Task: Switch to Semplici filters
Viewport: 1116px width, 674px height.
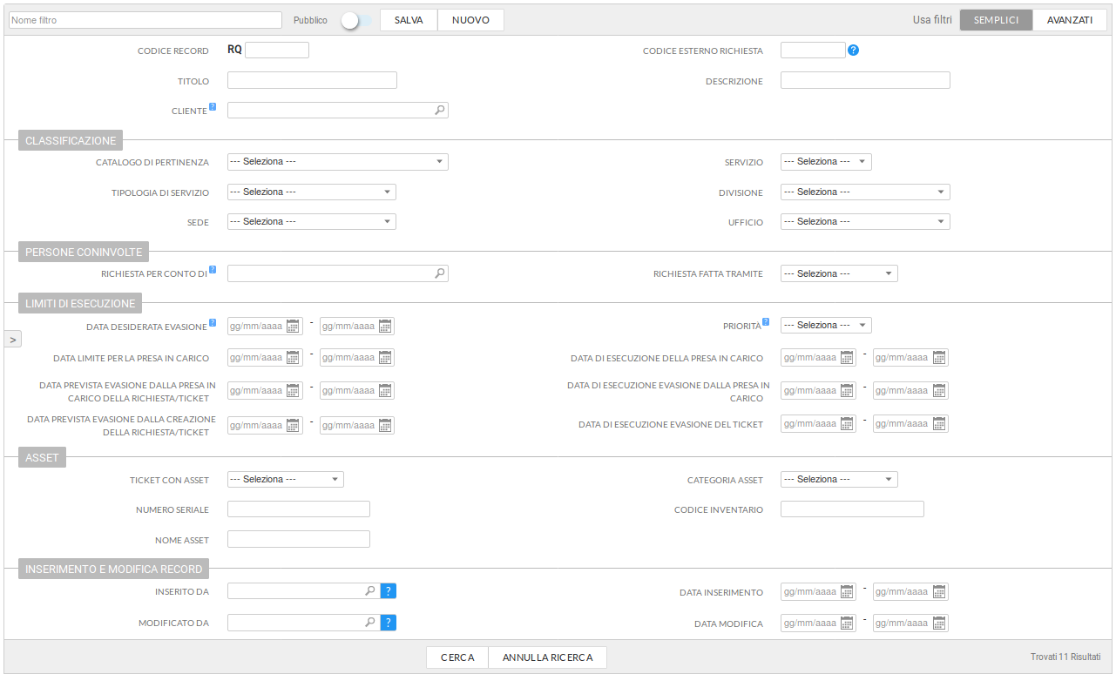Action: pos(996,20)
